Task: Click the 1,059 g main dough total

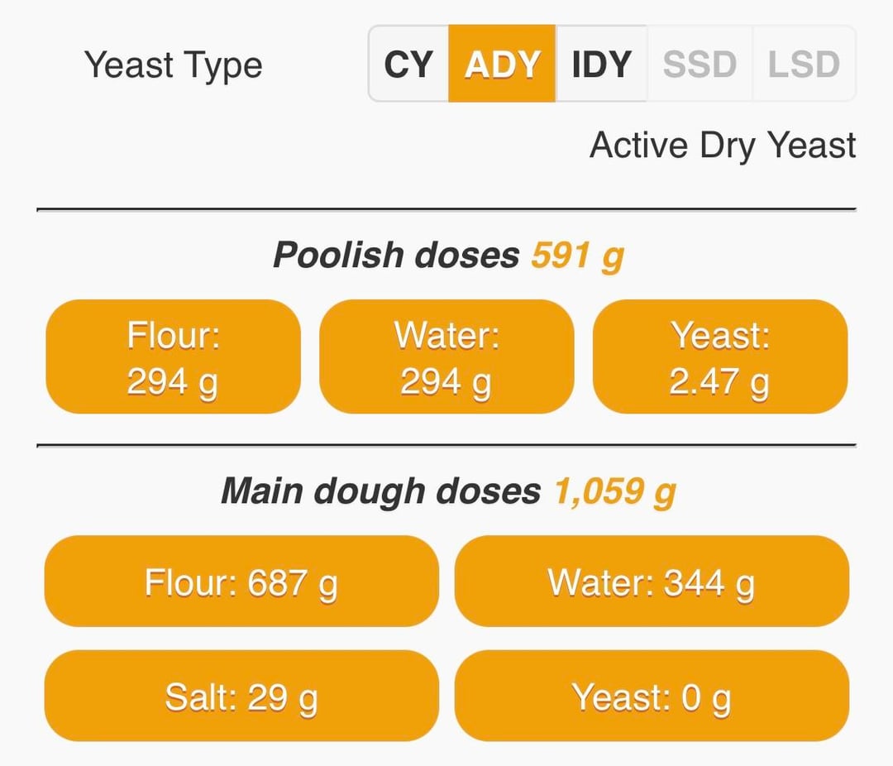Action: coord(615,491)
